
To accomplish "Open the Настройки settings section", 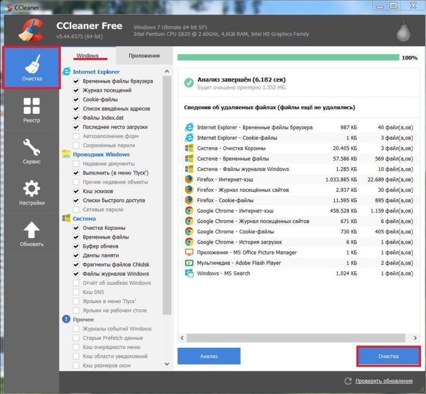I will (x=31, y=192).
